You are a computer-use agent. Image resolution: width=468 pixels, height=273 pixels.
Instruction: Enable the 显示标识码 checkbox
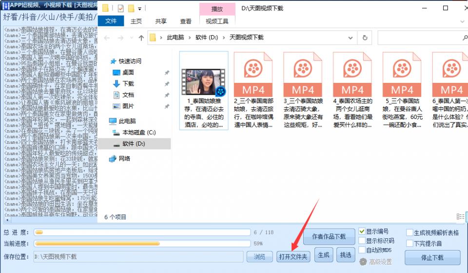362,240
